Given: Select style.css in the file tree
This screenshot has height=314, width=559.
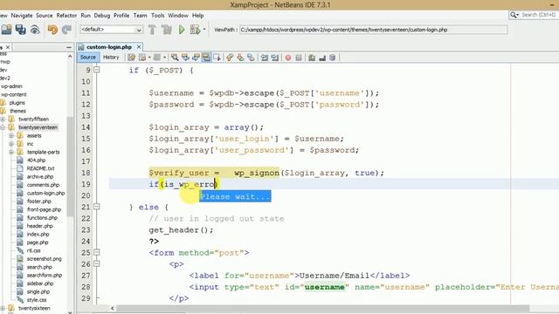Looking at the screenshot, I should point(37,300).
